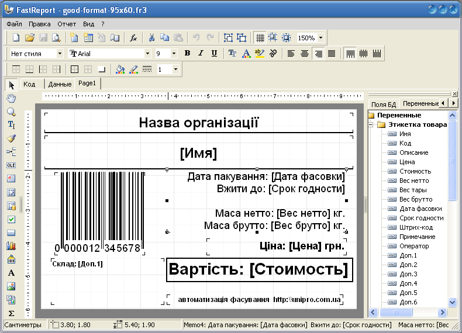Close the data tree panel
The height and width of the screenshot is (333, 462).
coord(454,94)
